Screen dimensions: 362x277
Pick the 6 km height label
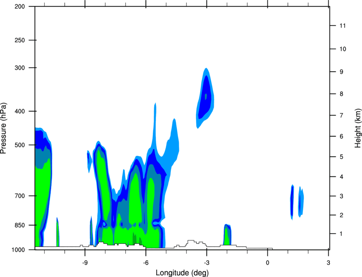pos(342,136)
